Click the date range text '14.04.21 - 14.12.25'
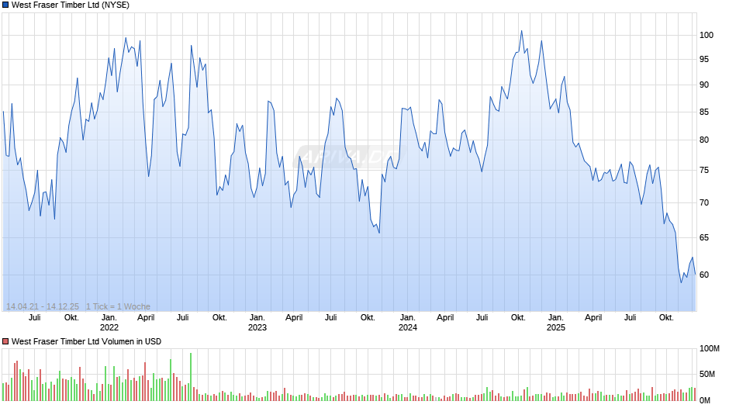This screenshot has width=729, height=408. point(43,306)
